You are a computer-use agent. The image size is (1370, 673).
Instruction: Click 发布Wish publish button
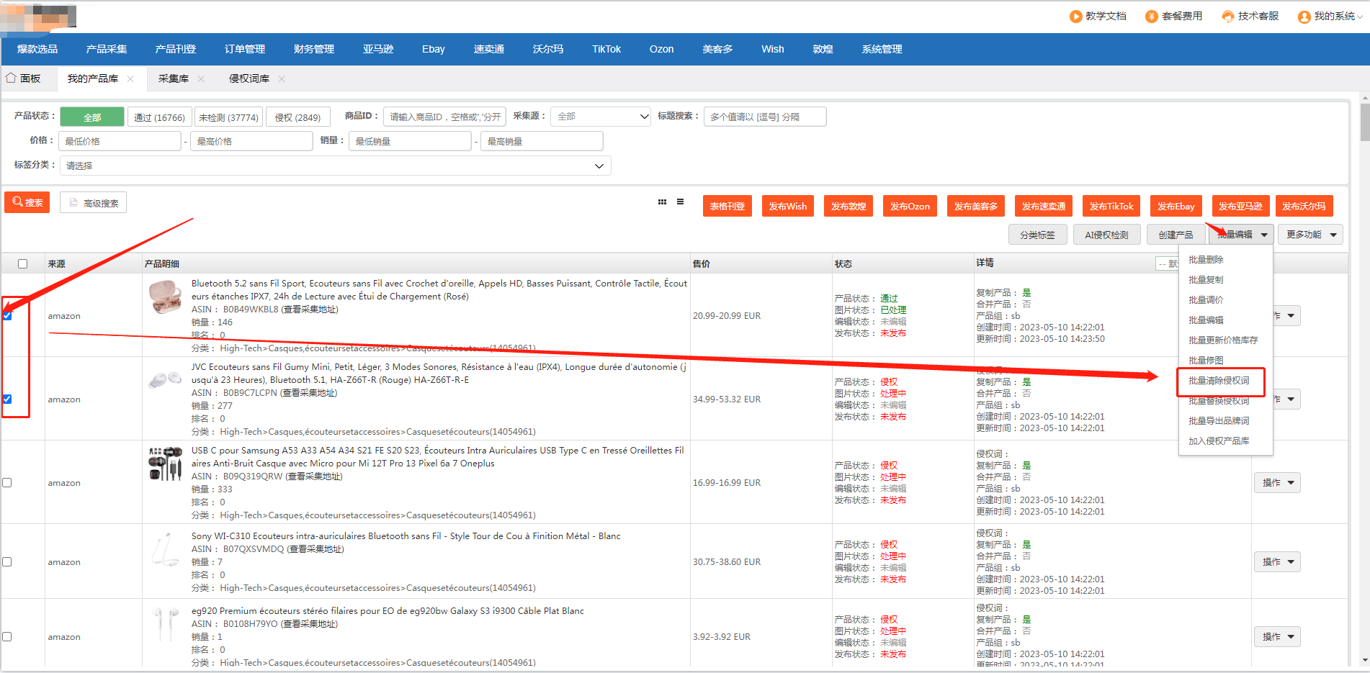pos(788,206)
